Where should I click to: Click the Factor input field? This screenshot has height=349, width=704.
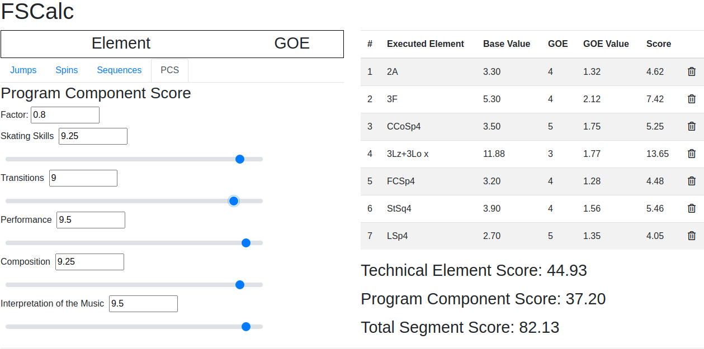pyautogui.click(x=65, y=115)
